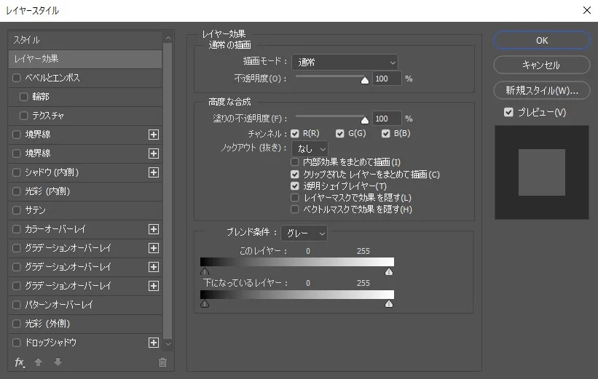Click the キャンセル button
Screen dimensions: 598x379
point(542,65)
